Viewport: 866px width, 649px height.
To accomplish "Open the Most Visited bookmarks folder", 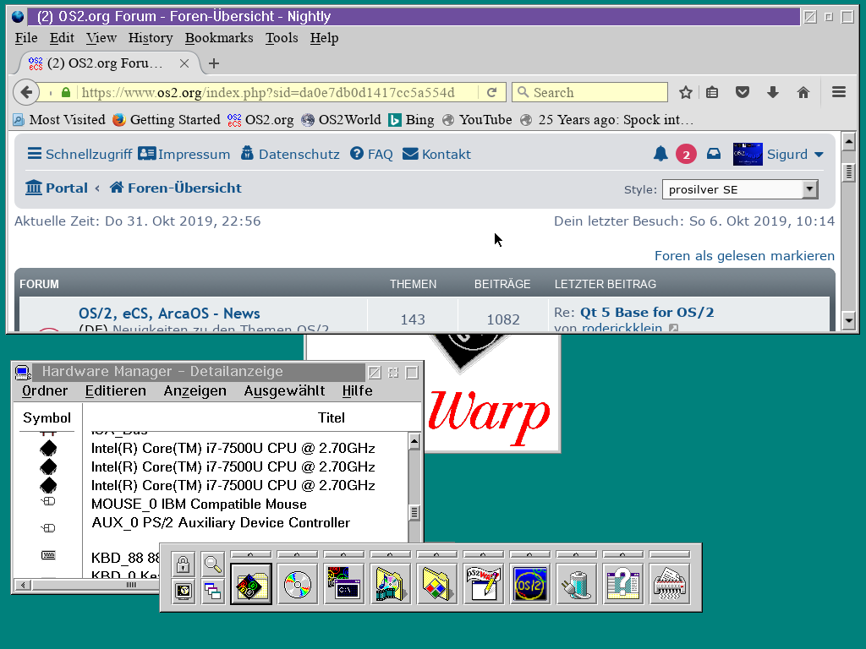I will coord(58,120).
